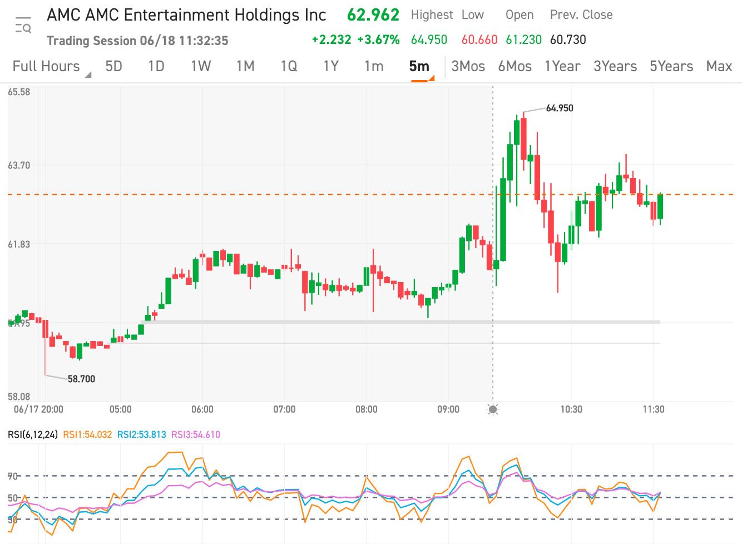Click the RSI3:54.610 pink legend
Image resolution: width=742 pixels, height=544 pixels.
point(196,434)
